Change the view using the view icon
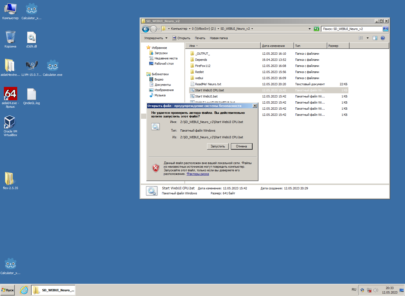The height and width of the screenshot is (296, 405). pos(361,38)
